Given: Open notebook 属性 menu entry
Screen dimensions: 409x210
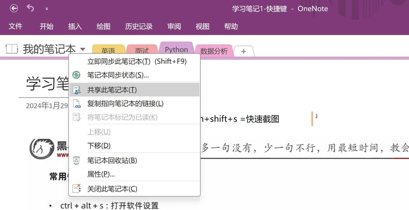Looking at the screenshot, I should 135,174.
